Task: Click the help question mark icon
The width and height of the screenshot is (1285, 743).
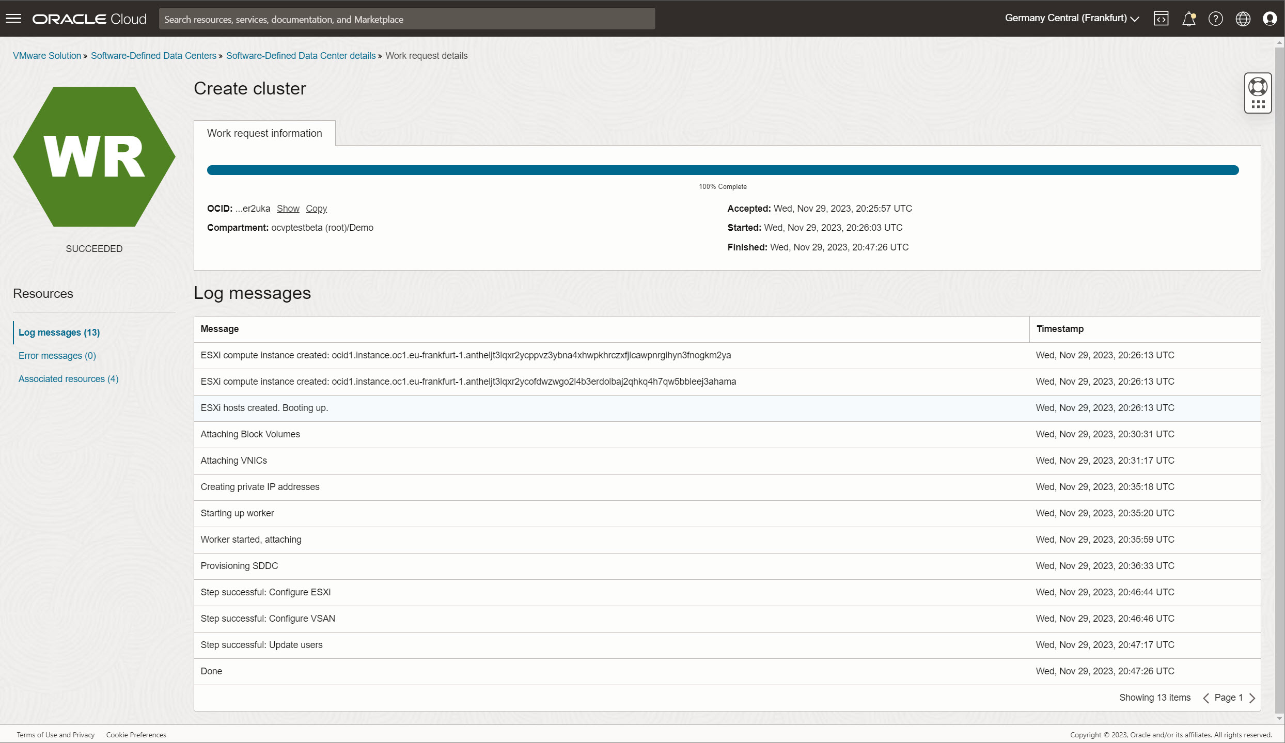Action: pyautogui.click(x=1215, y=19)
